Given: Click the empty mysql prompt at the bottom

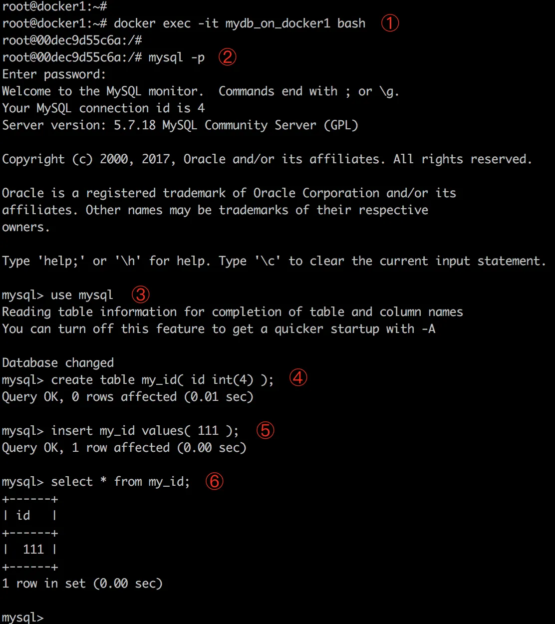Looking at the screenshot, I should pos(23,618).
